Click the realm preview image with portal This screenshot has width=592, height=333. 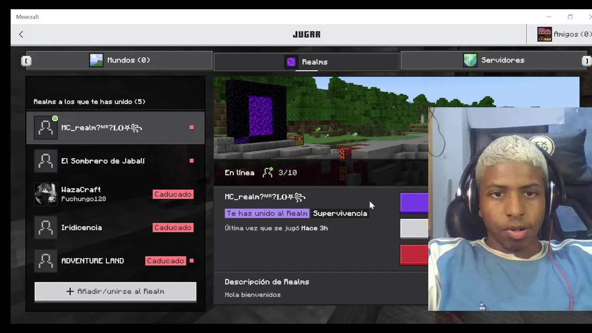(321, 118)
